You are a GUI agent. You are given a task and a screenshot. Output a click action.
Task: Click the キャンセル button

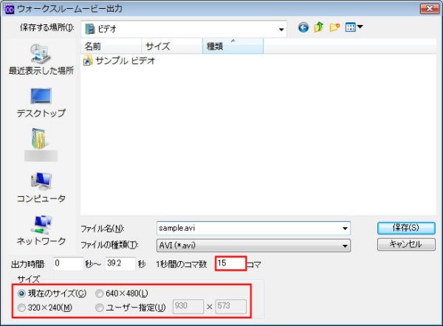(x=405, y=244)
